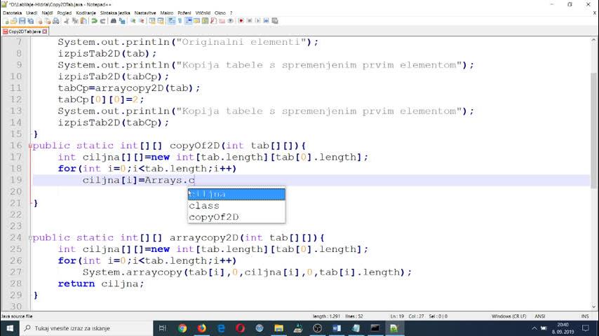Zoom out using the toolbar icon

(142, 20)
